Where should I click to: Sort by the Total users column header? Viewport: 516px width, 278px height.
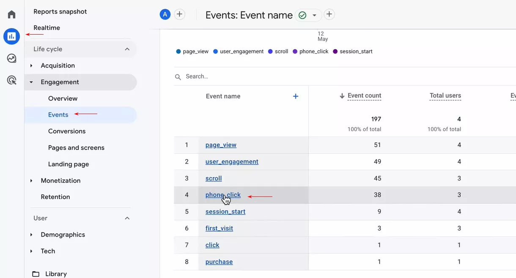[x=445, y=96]
